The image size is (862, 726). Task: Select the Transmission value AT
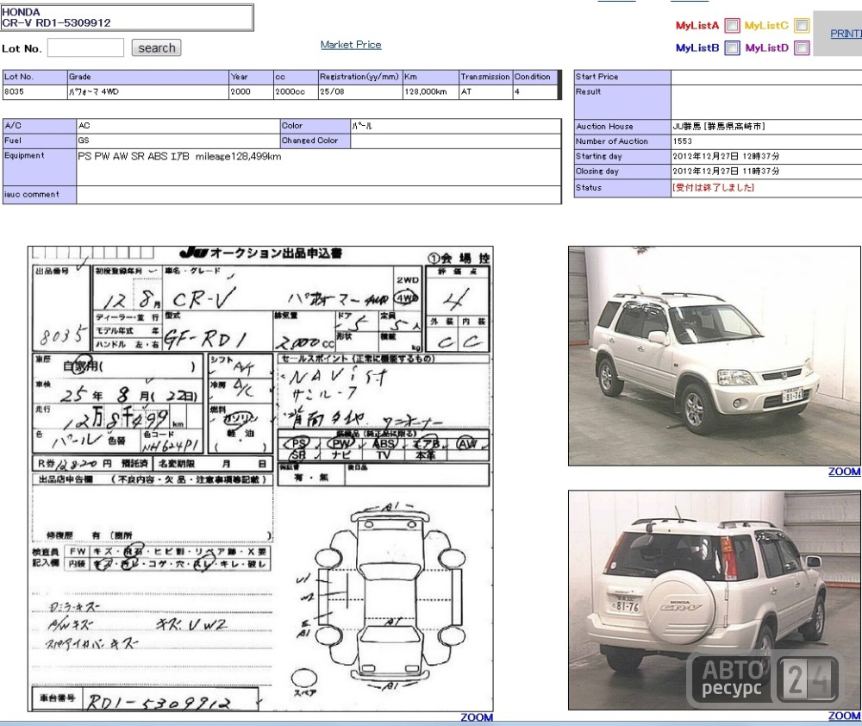click(485, 92)
